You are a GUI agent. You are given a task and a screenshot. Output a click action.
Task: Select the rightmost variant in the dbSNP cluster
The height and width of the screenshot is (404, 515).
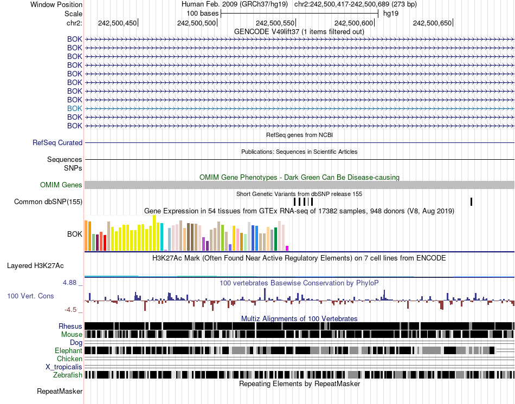point(312,201)
